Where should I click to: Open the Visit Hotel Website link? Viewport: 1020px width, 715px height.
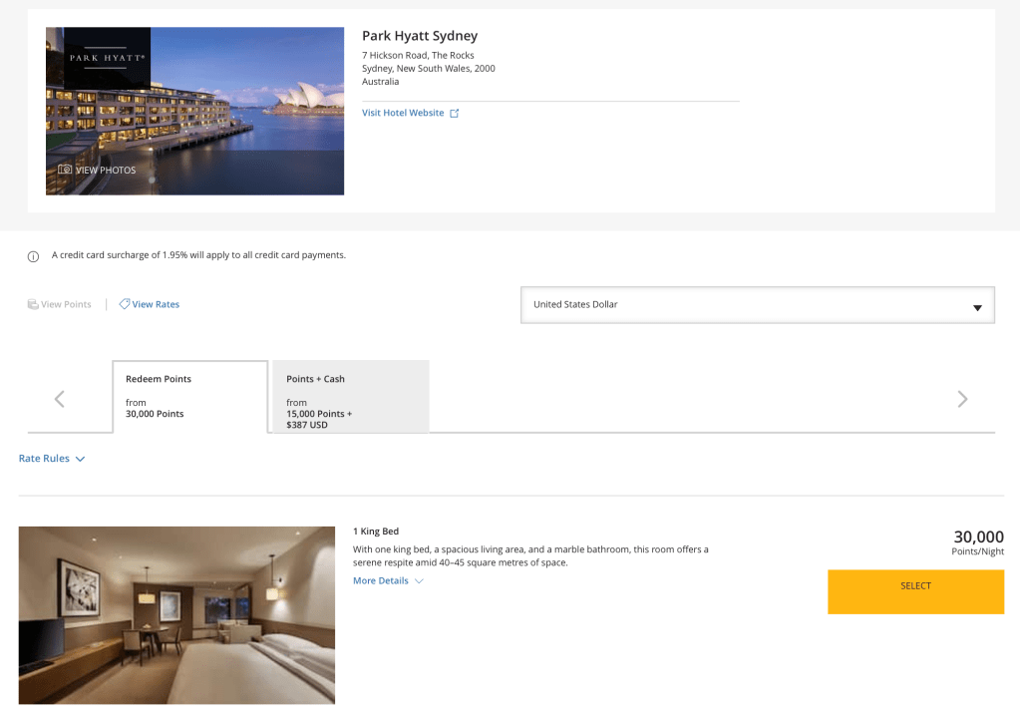pos(403,114)
